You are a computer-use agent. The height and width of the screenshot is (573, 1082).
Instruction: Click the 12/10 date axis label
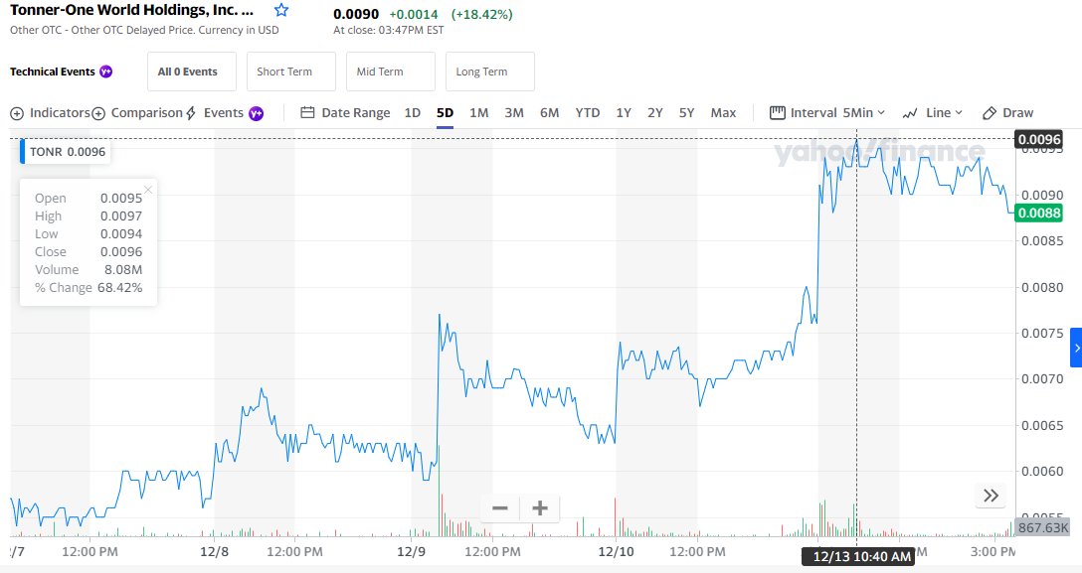[616, 552]
